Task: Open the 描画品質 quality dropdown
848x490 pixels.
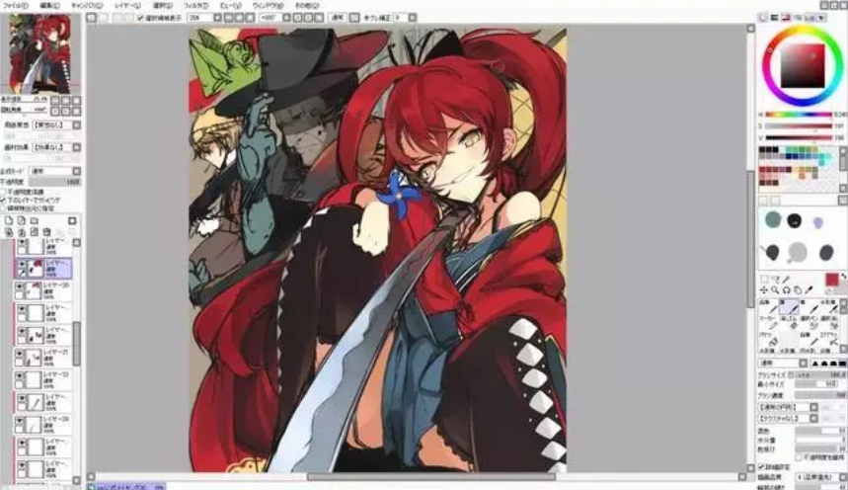Action: tap(843, 477)
